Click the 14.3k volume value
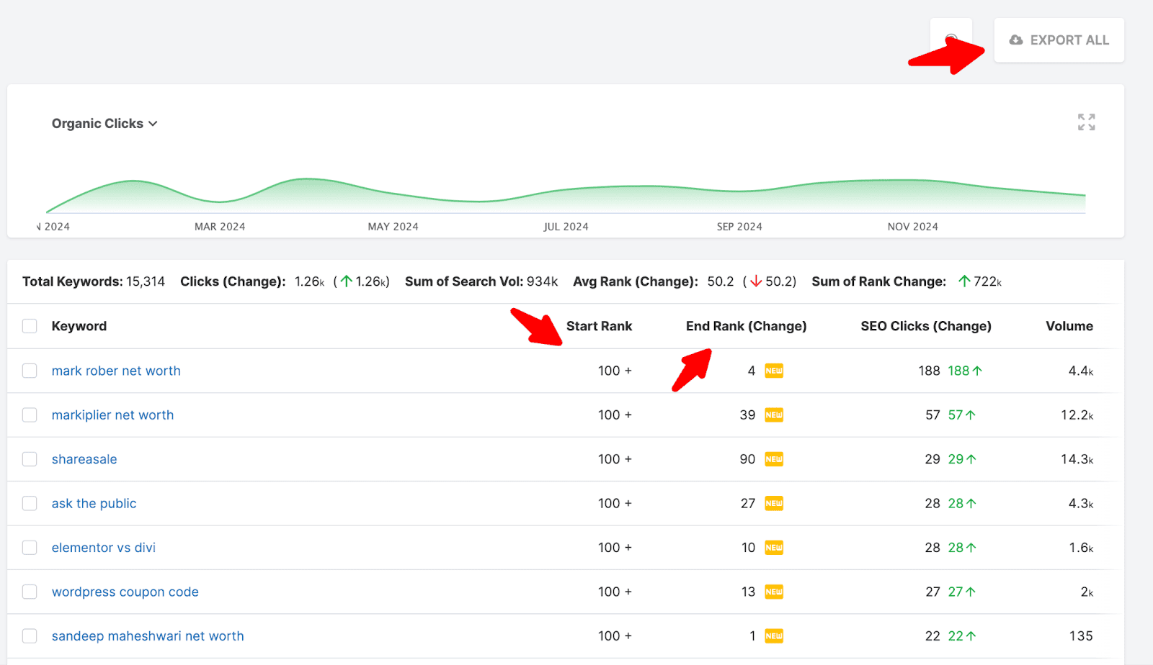This screenshot has width=1153, height=665. click(1077, 459)
